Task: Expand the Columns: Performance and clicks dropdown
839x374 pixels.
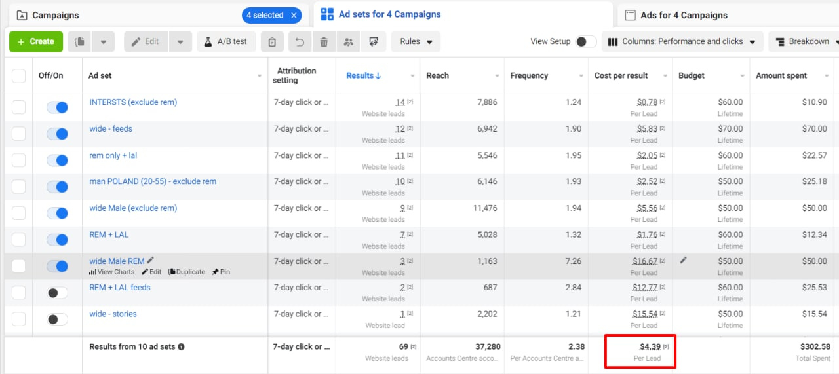Action: click(x=682, y=41)
